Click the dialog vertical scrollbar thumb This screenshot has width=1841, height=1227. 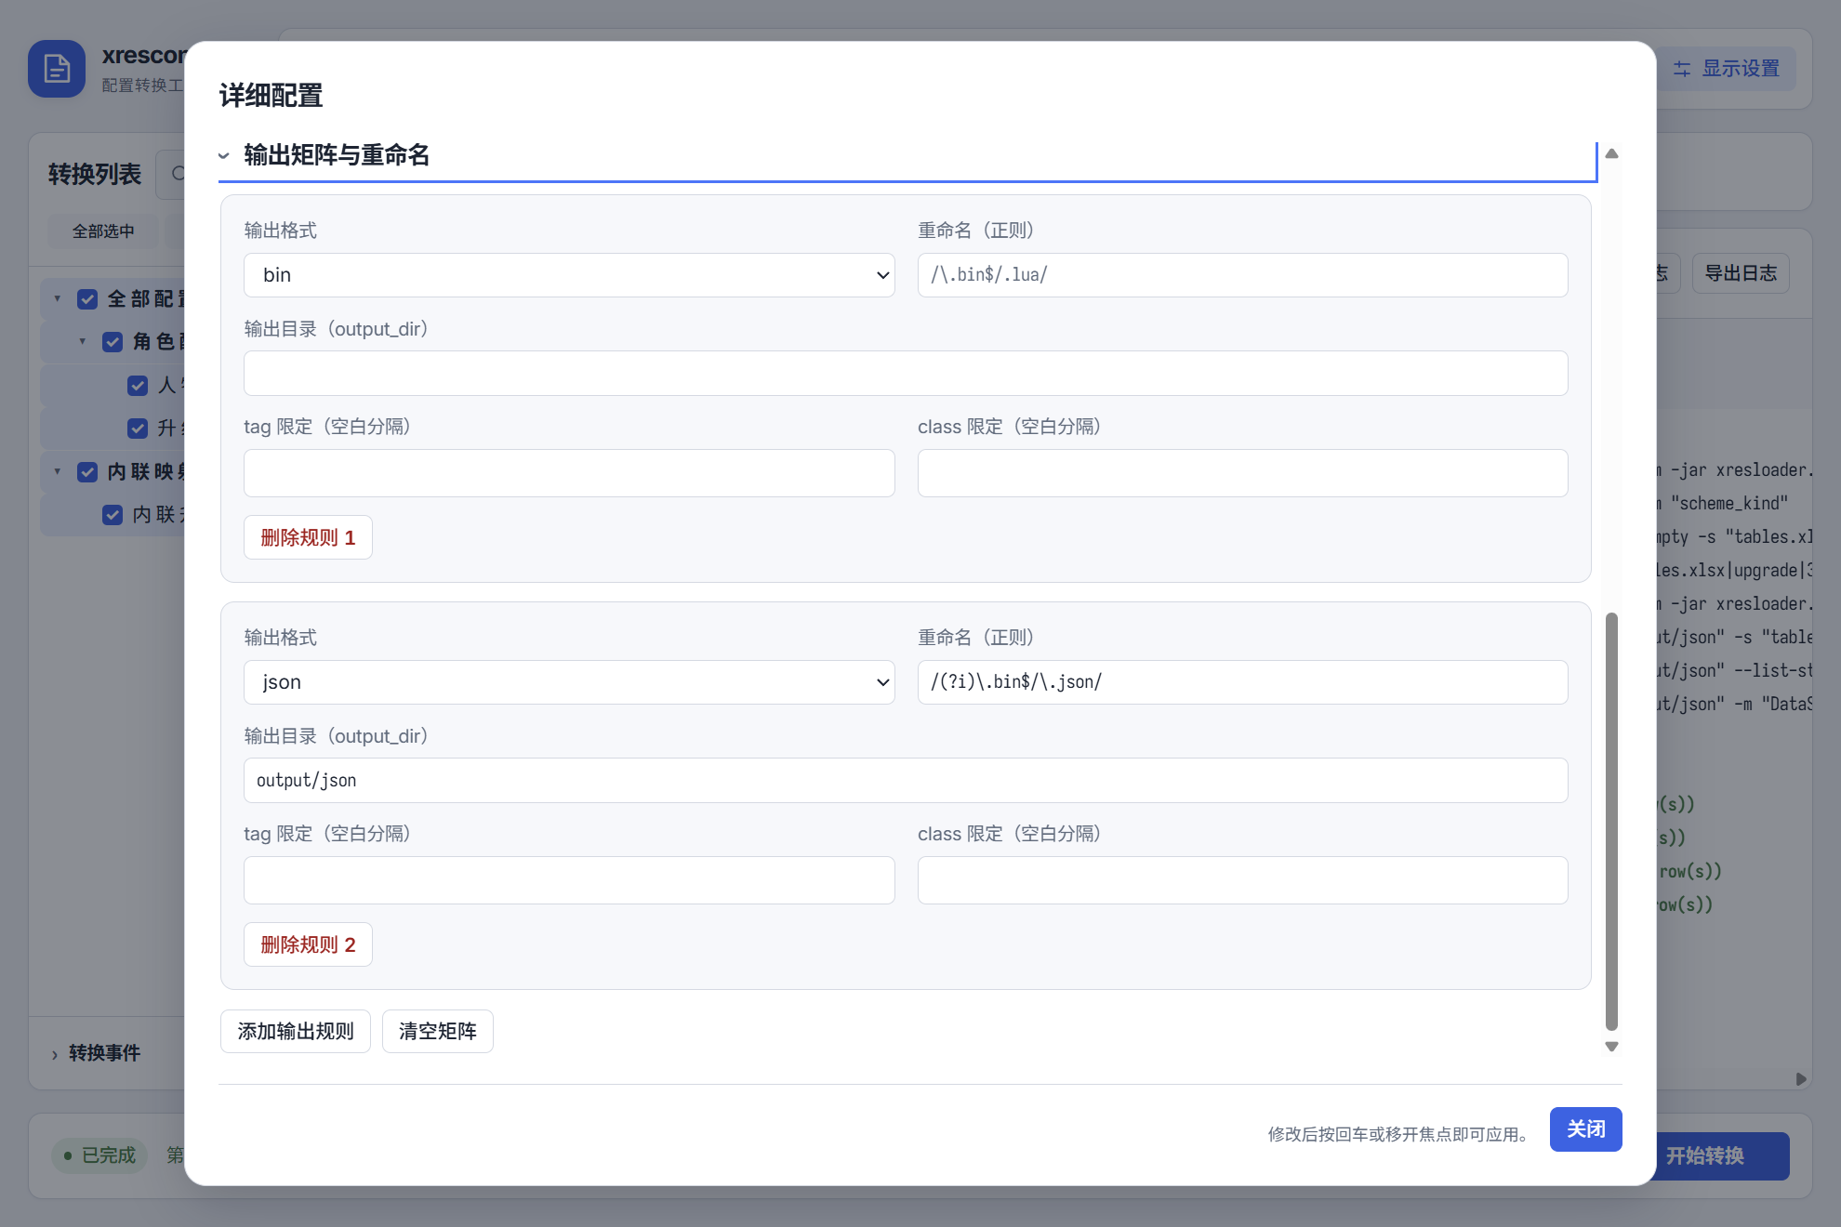point(1611,821)
